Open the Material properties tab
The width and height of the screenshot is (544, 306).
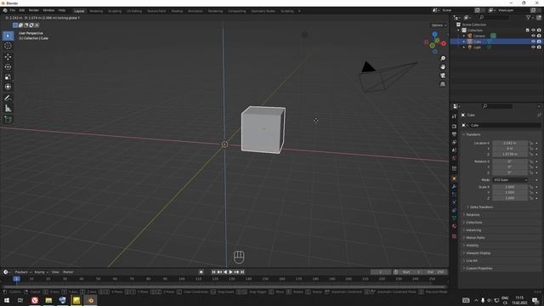pos(454,226)
